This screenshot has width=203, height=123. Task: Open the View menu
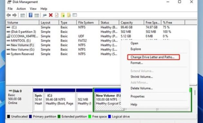coord(33,9)
